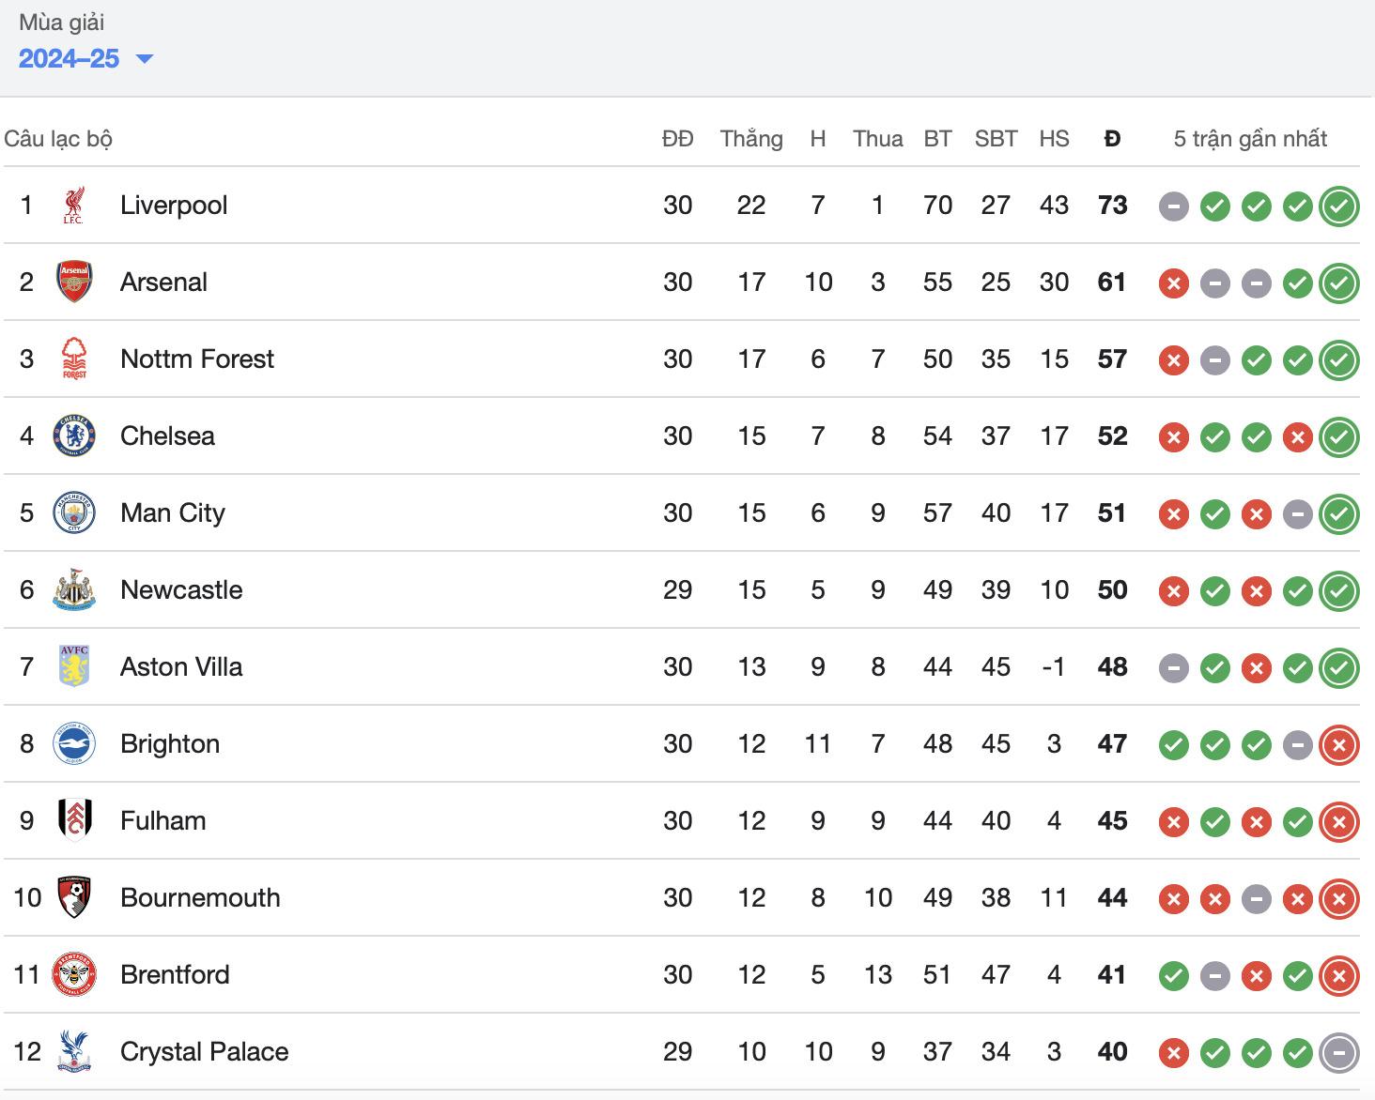The height and width of the screenshot is (1100, 1375).
Task: Open the Fulham team name link
Action: point(162,821)
